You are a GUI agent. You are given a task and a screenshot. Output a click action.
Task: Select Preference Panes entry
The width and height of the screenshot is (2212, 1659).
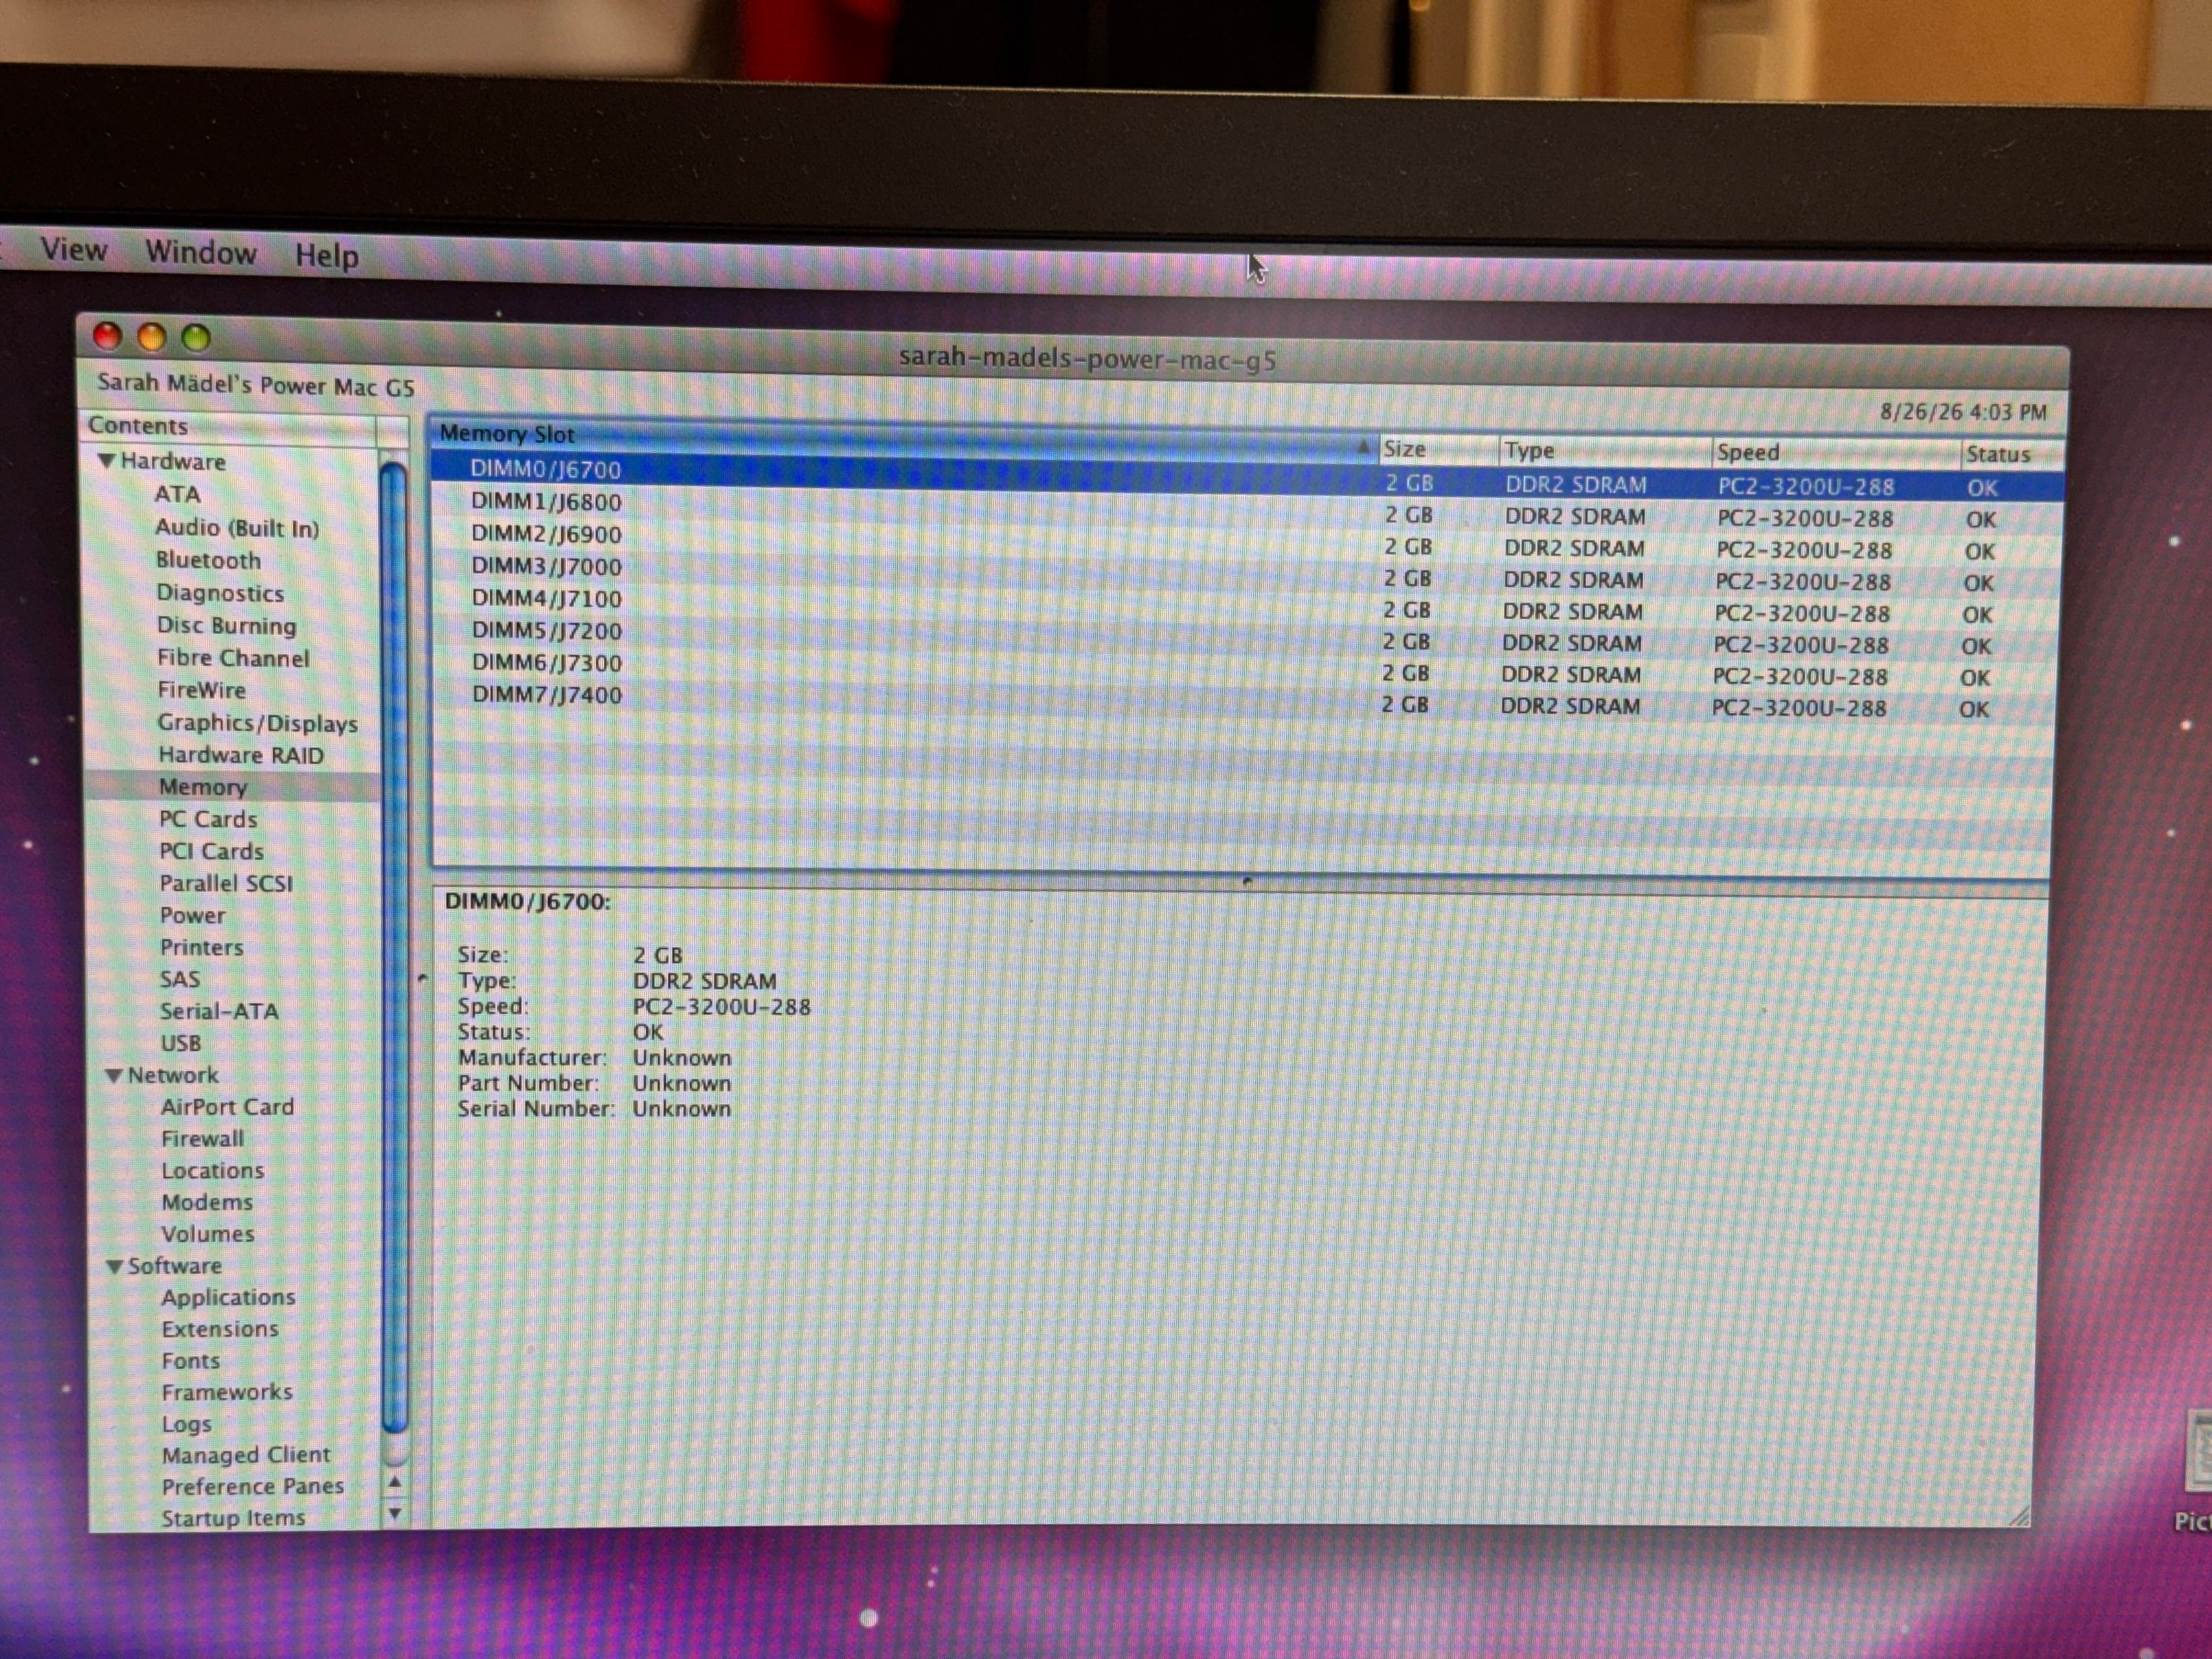253,1487
